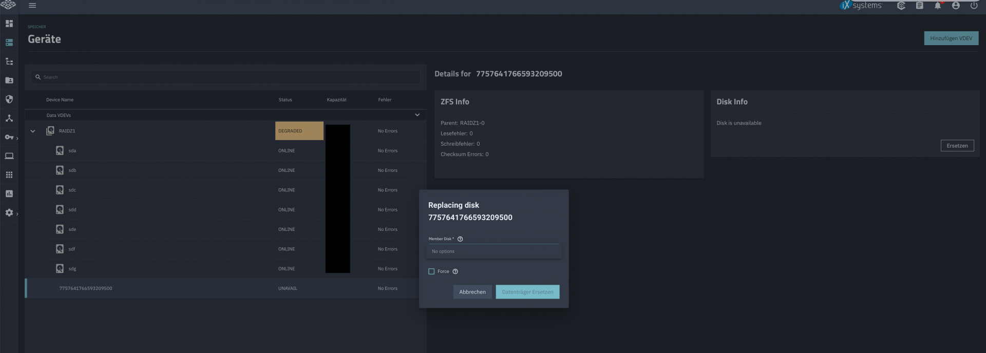Screen dimensions: 986x353
Task: Click the UNAVAIL status text
Action: [288, 288]
